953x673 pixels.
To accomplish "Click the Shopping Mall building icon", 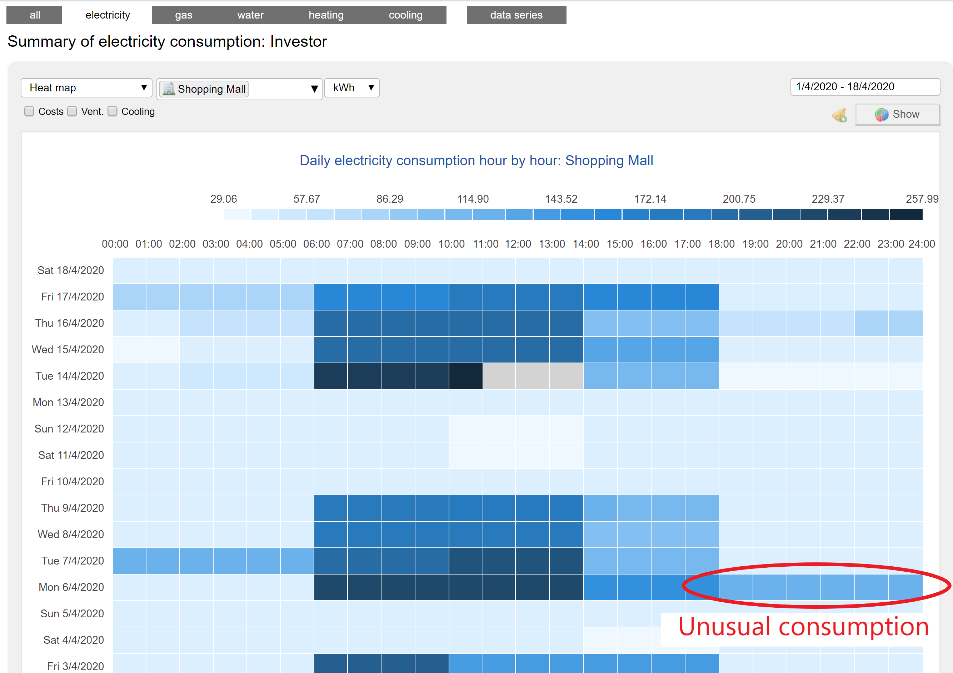I will point(169,89).
